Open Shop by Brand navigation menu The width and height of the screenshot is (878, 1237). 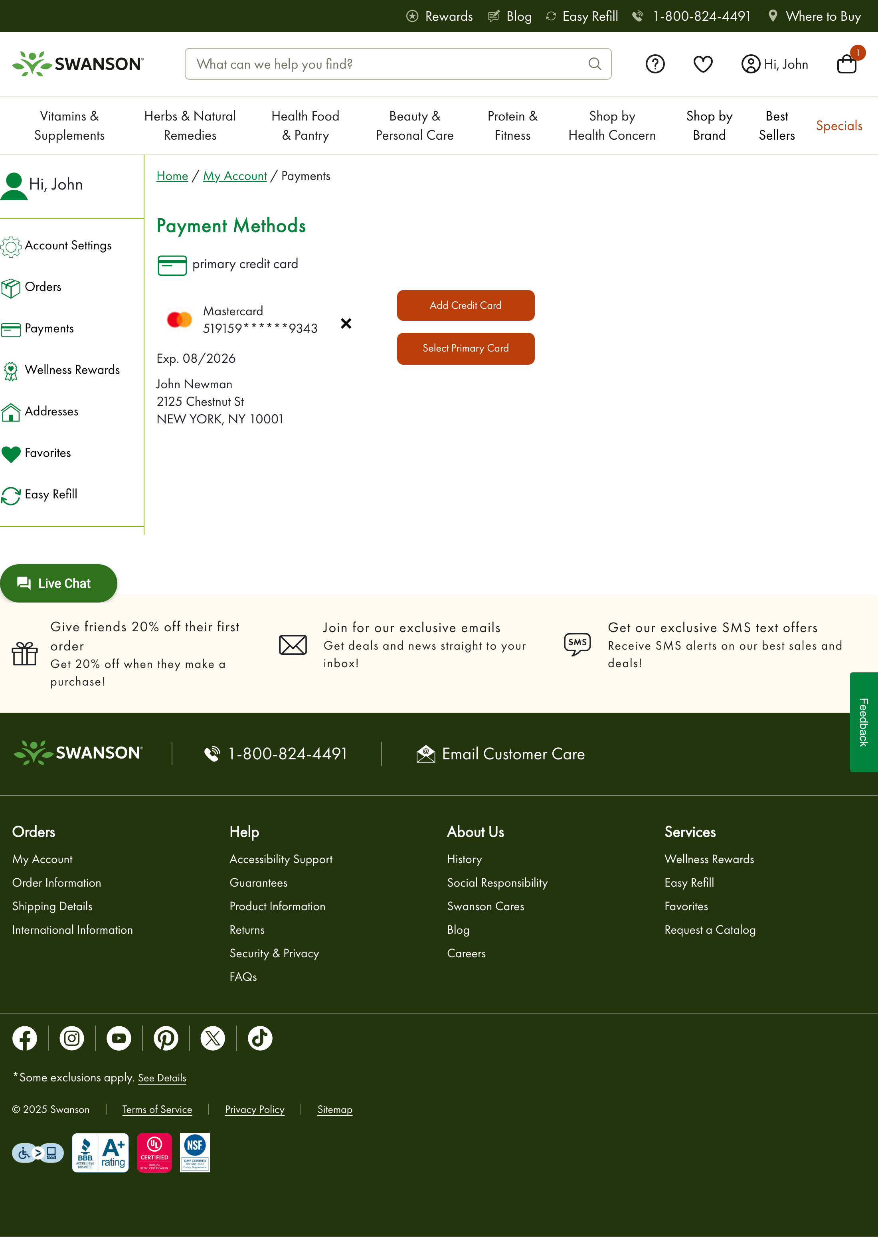[709, 125]
